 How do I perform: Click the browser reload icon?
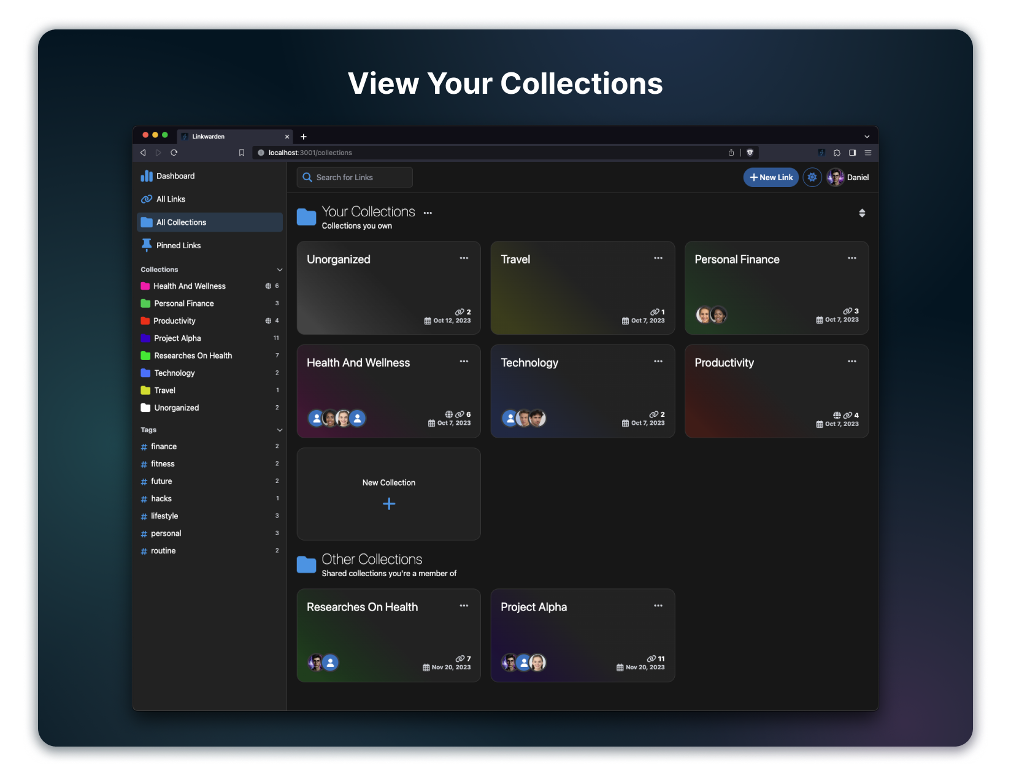pyautogui.click(x=174, y=153)
